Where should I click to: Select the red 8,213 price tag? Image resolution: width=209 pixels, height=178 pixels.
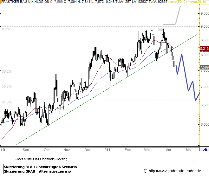coord(204,49)
